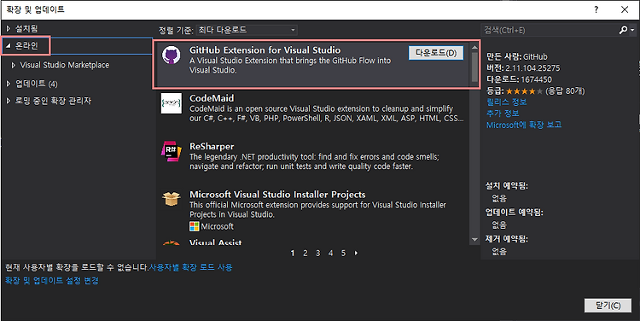Close the dialog with X button

625,9
